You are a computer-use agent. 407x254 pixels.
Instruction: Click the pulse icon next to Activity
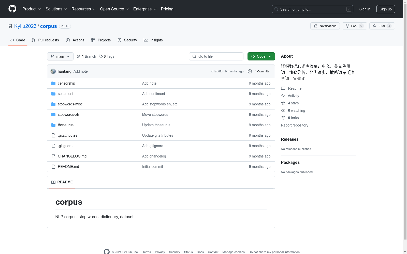tap(283, 96)
